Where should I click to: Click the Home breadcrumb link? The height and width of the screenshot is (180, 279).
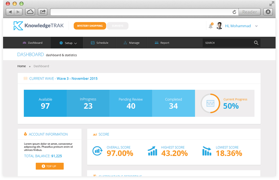point(21,66)
